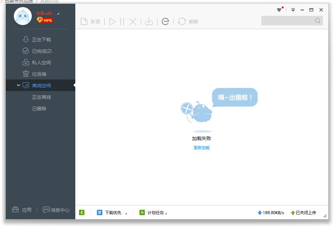Open the main menu dropdown arrow top right
Viewport: 334px width, 227px height.
click(292, 10)
